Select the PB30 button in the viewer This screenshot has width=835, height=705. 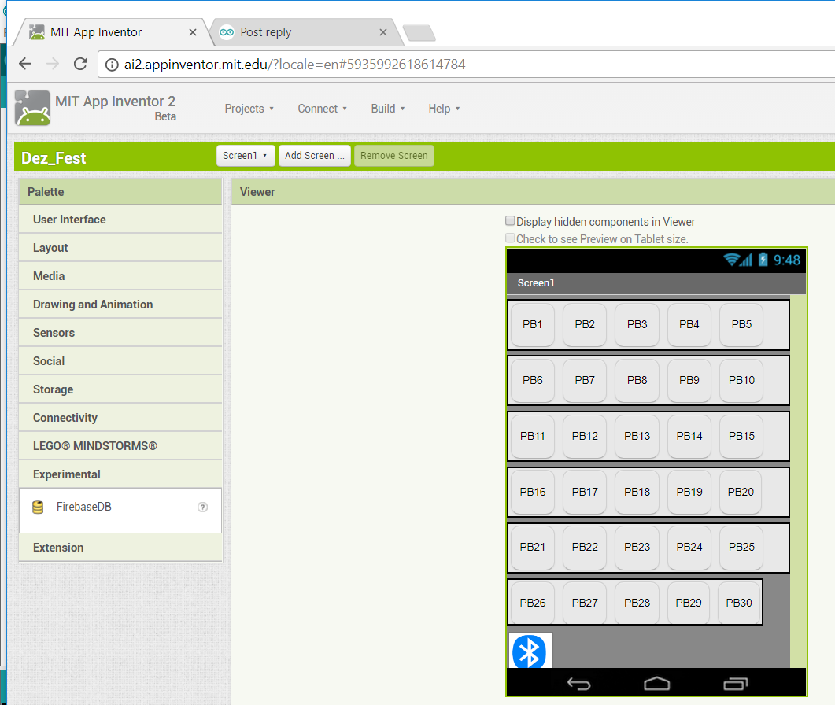[739, 603]
